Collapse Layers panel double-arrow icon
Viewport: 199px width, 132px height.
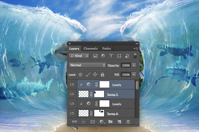pos(137,44)
